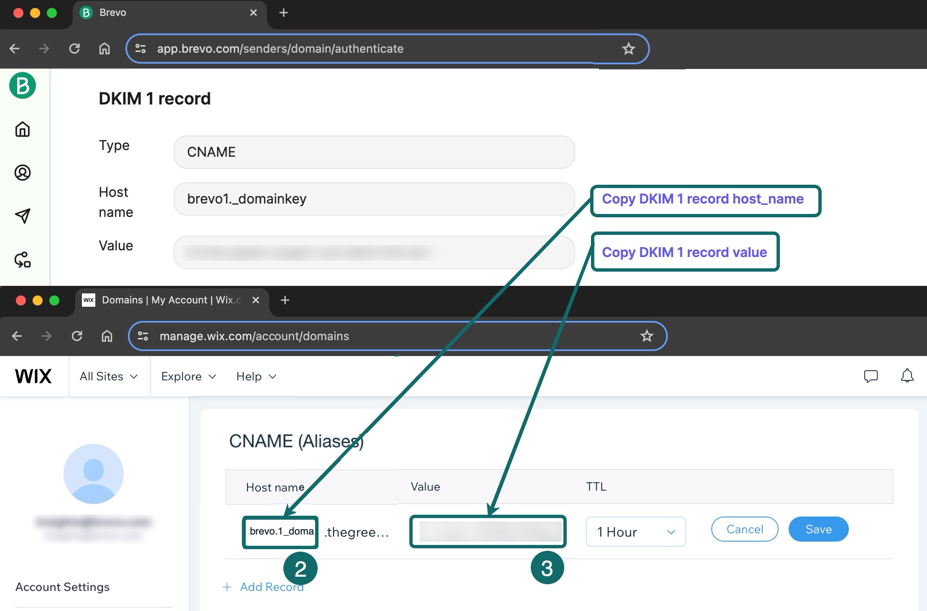The width and height of the screenshot is (927, 611).
Task: View site info icon in the Wix address bar
Action: pyautogui.click(x=143, y=336)
